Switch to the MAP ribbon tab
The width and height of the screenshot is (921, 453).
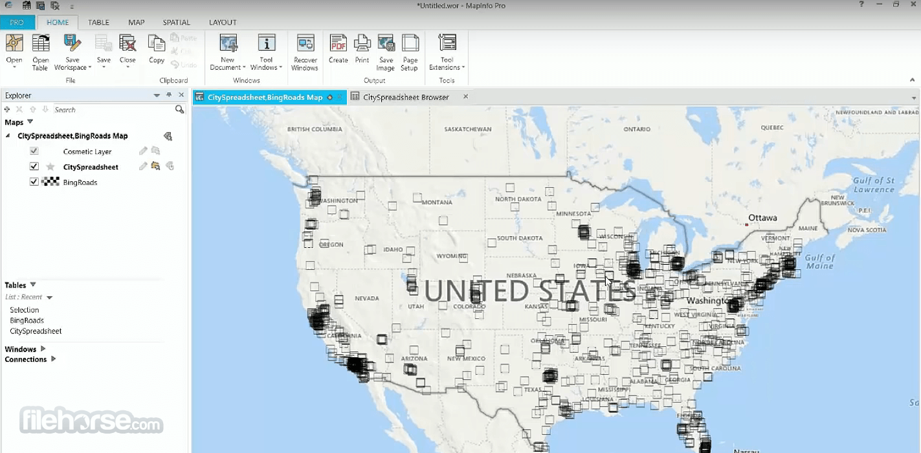pos(137,22)
